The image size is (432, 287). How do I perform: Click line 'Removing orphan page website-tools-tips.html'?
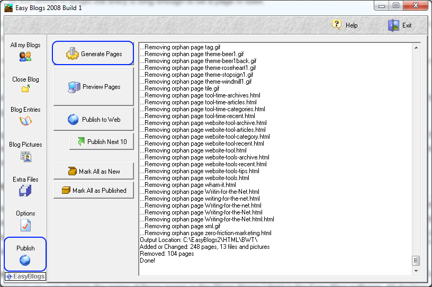click(200, 171)
